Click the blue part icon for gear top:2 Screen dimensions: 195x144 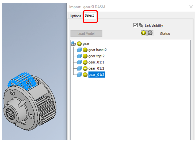point(79,56)
